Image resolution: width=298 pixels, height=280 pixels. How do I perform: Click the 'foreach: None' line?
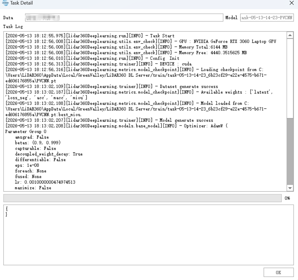[31, 171]
